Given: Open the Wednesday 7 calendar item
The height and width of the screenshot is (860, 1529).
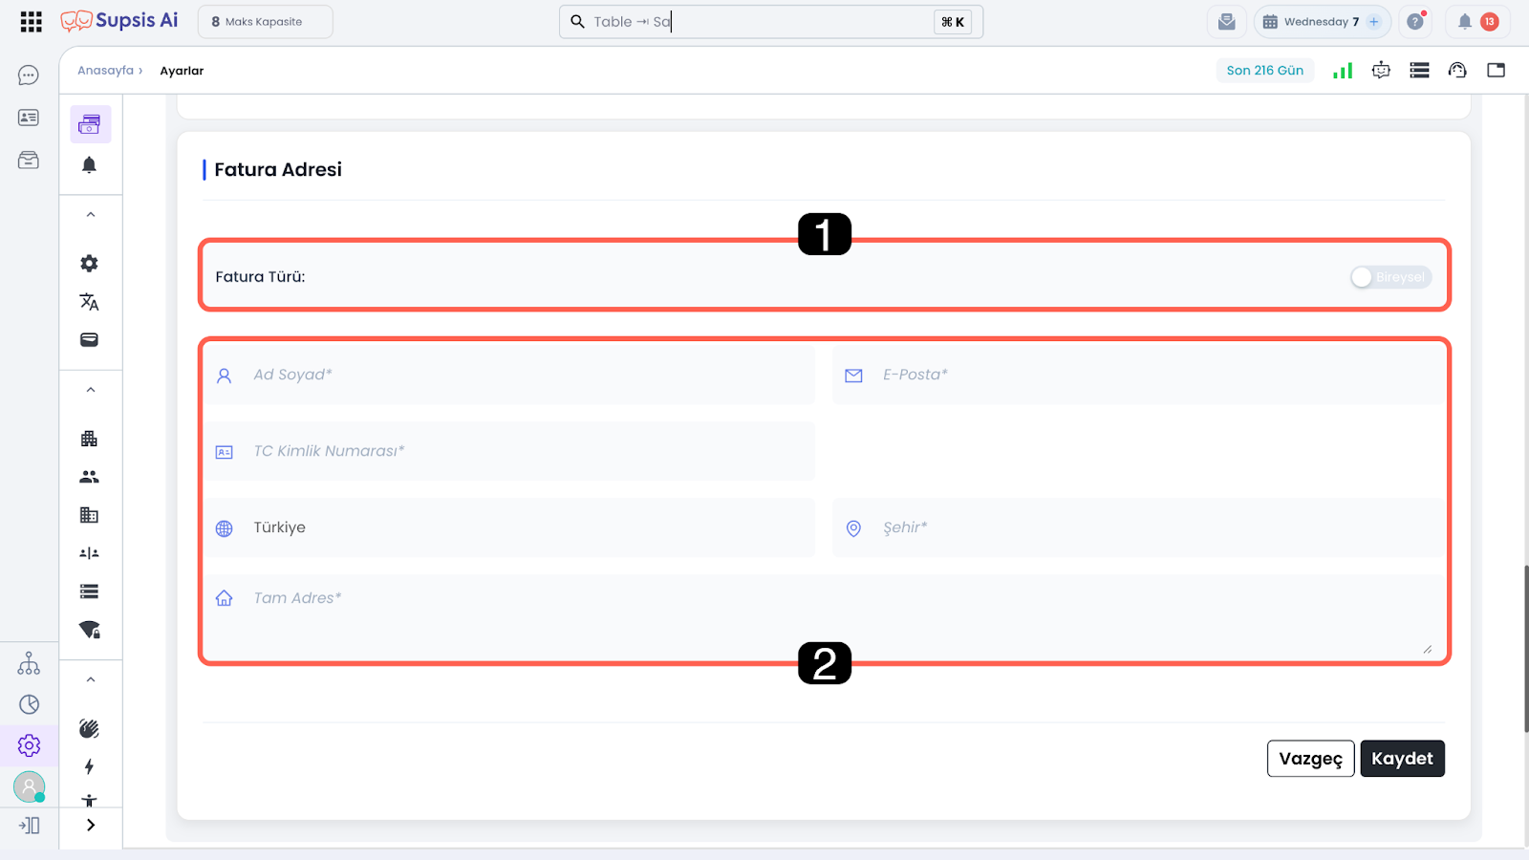Looking at the screenshot, I should coord(1321,22).
